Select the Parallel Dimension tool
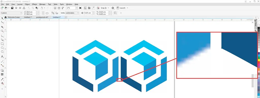 click(2, 61)
